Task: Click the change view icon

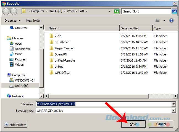Action: pyautogui.click(x=157, y=21)
